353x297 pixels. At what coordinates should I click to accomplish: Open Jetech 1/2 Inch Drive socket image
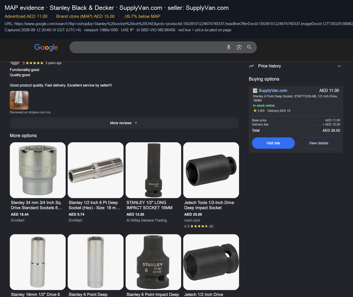211,262
